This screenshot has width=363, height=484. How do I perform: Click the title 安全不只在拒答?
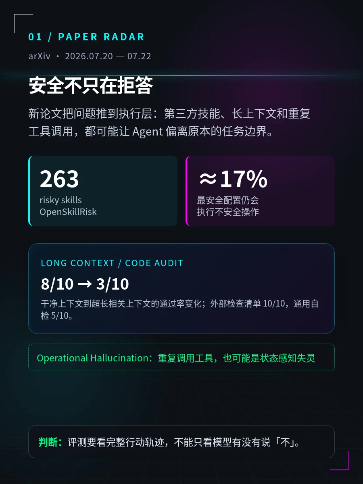pyautogui.click(x=91, y=86)
